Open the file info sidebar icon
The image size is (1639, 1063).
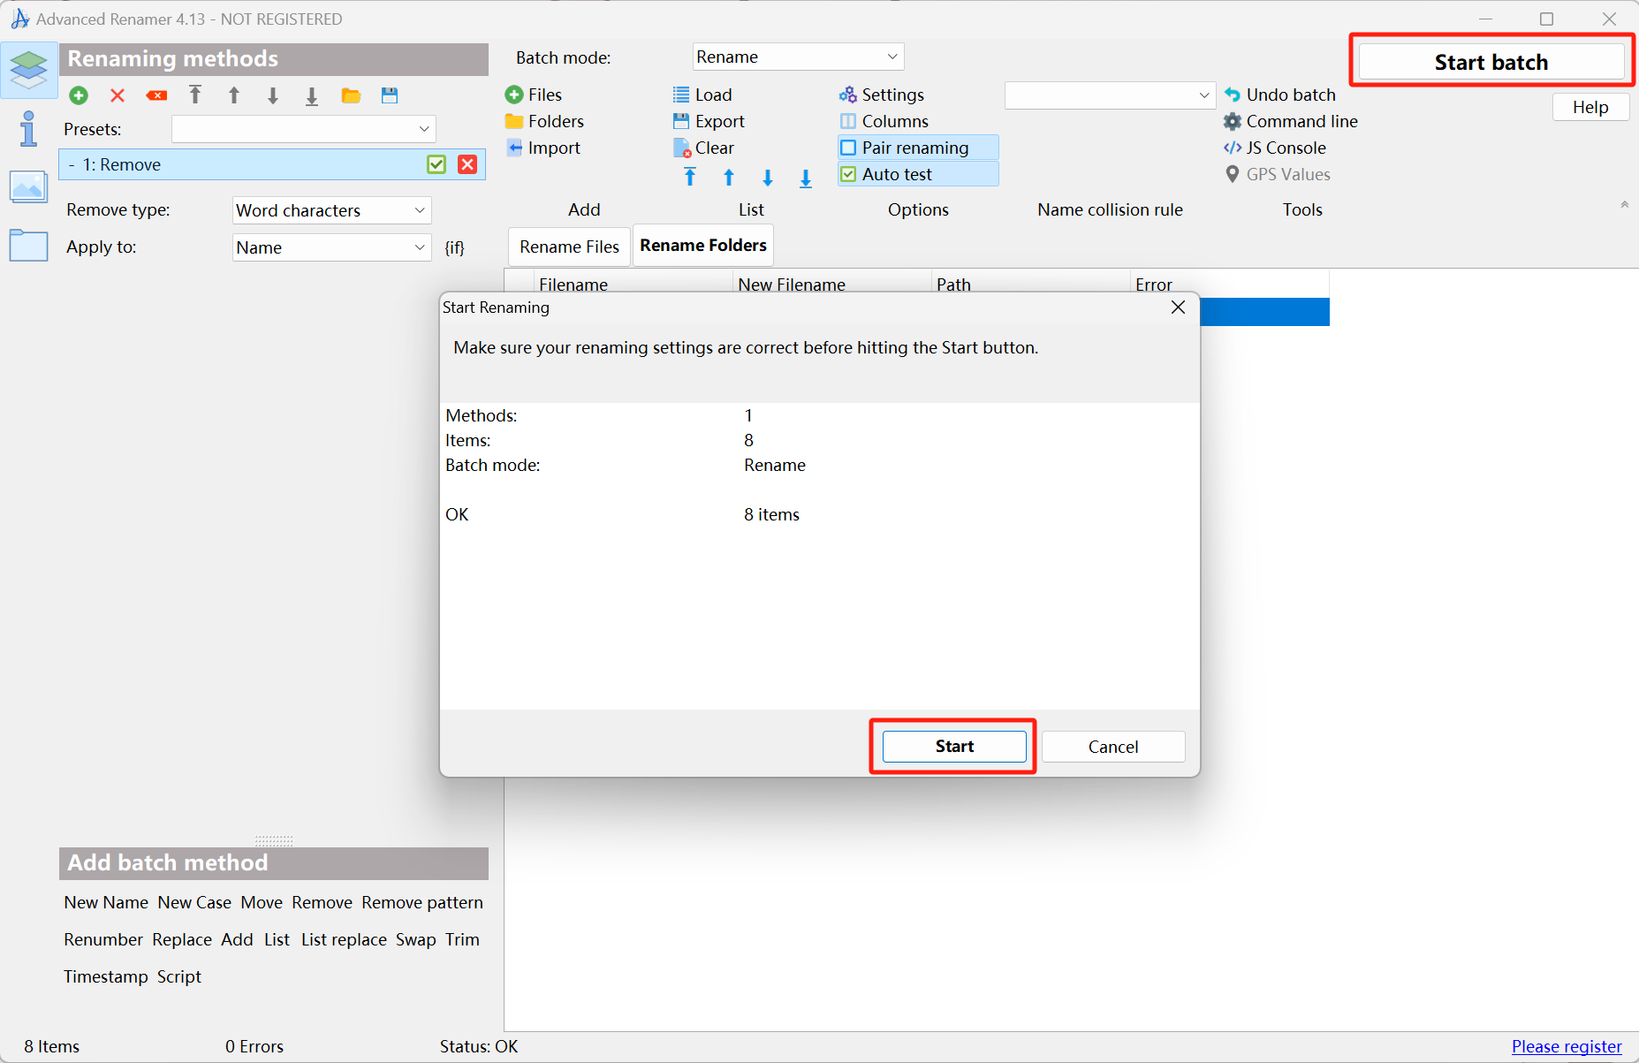coord(28,129)
